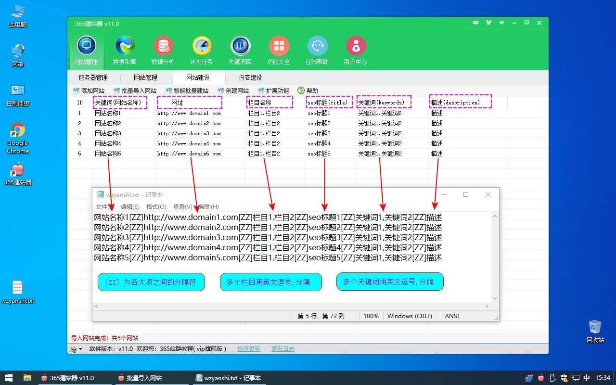Click the shirt skin icon in title bar
The width and height of the screenshot is (616, 385).
click(489, 23)
